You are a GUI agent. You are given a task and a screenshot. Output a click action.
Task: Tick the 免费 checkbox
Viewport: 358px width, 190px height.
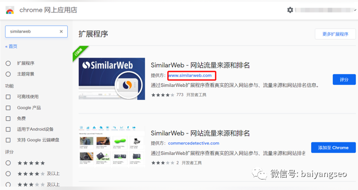coord(8,118)
